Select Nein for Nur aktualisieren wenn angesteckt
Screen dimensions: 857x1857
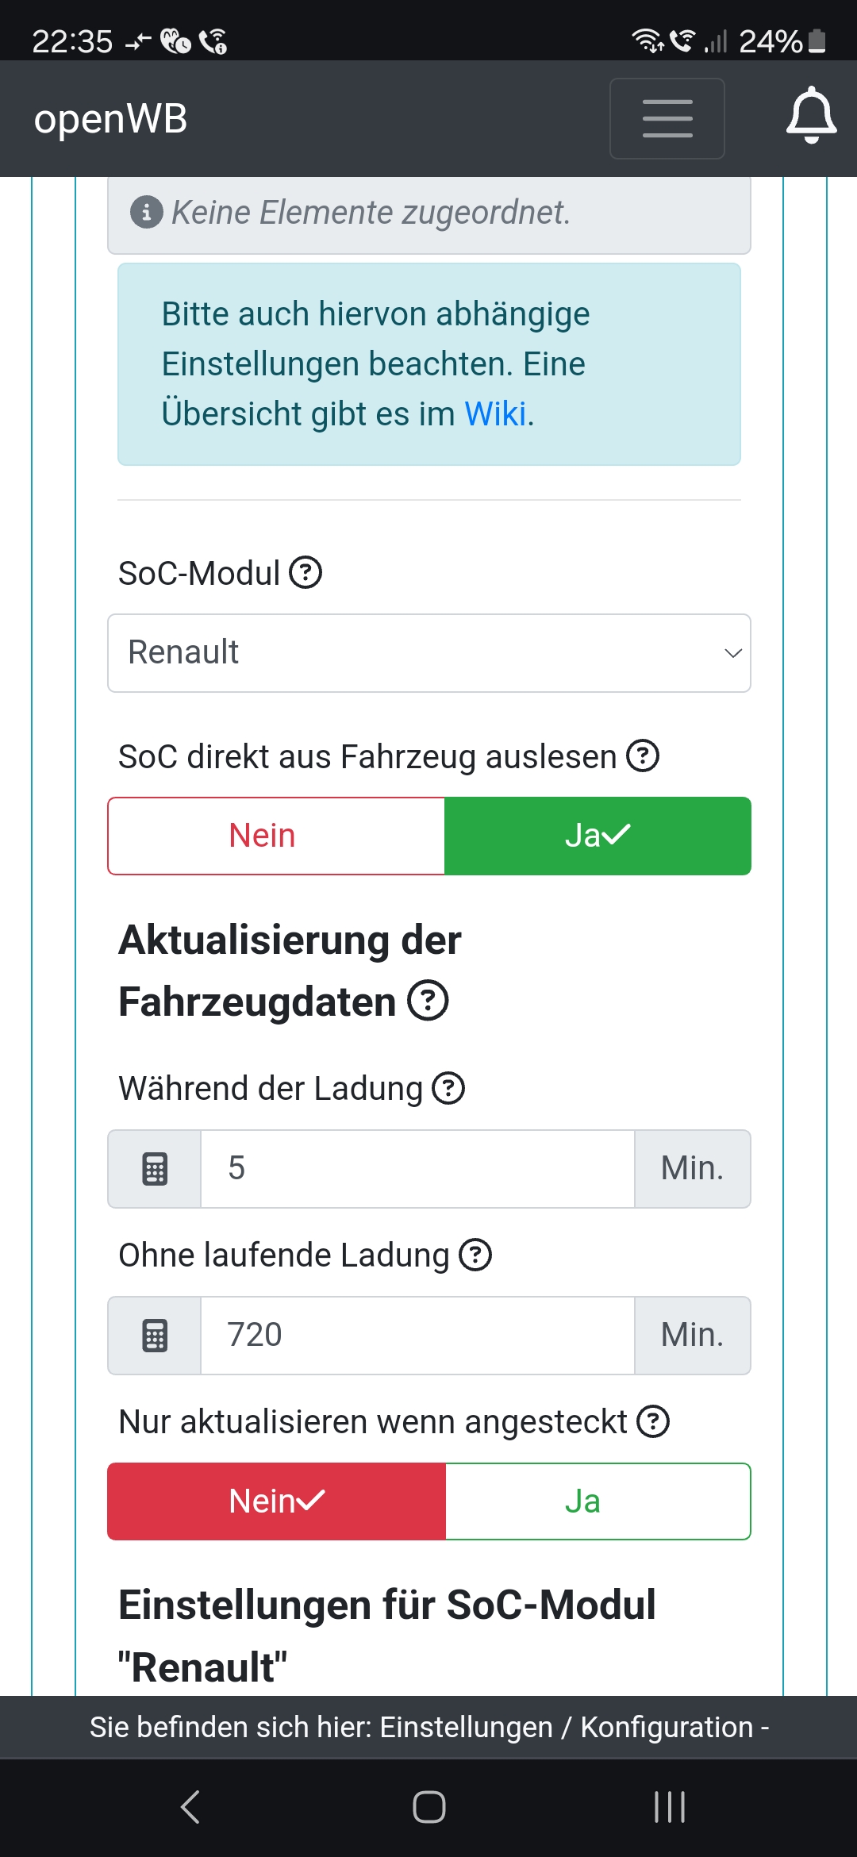tap(276, 1501)
